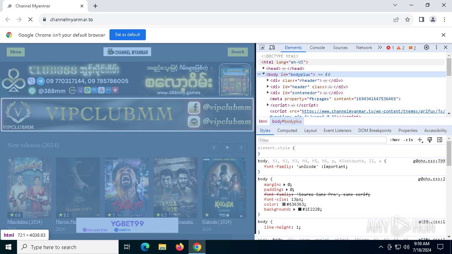Click the page Menu button
The width and height of the screenshot is (452, 254).
click(x=16, y=52)
